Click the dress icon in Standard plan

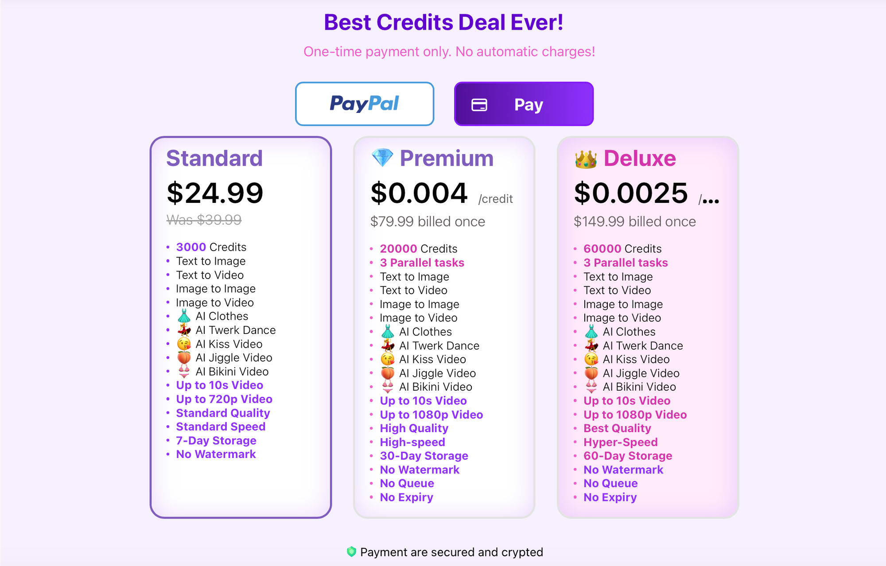184,316
